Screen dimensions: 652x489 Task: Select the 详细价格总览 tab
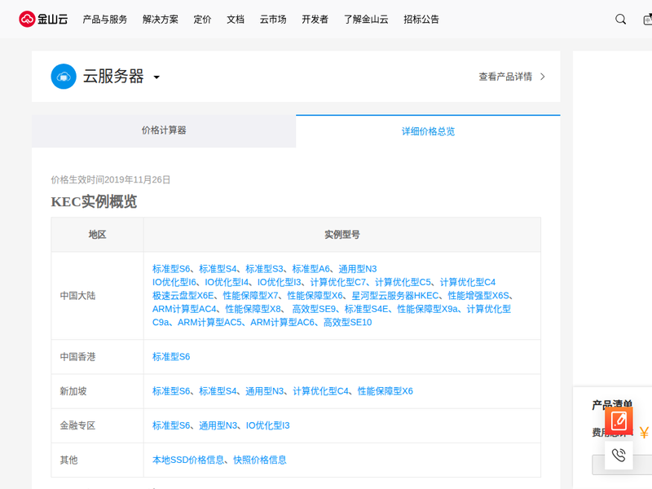428,131
